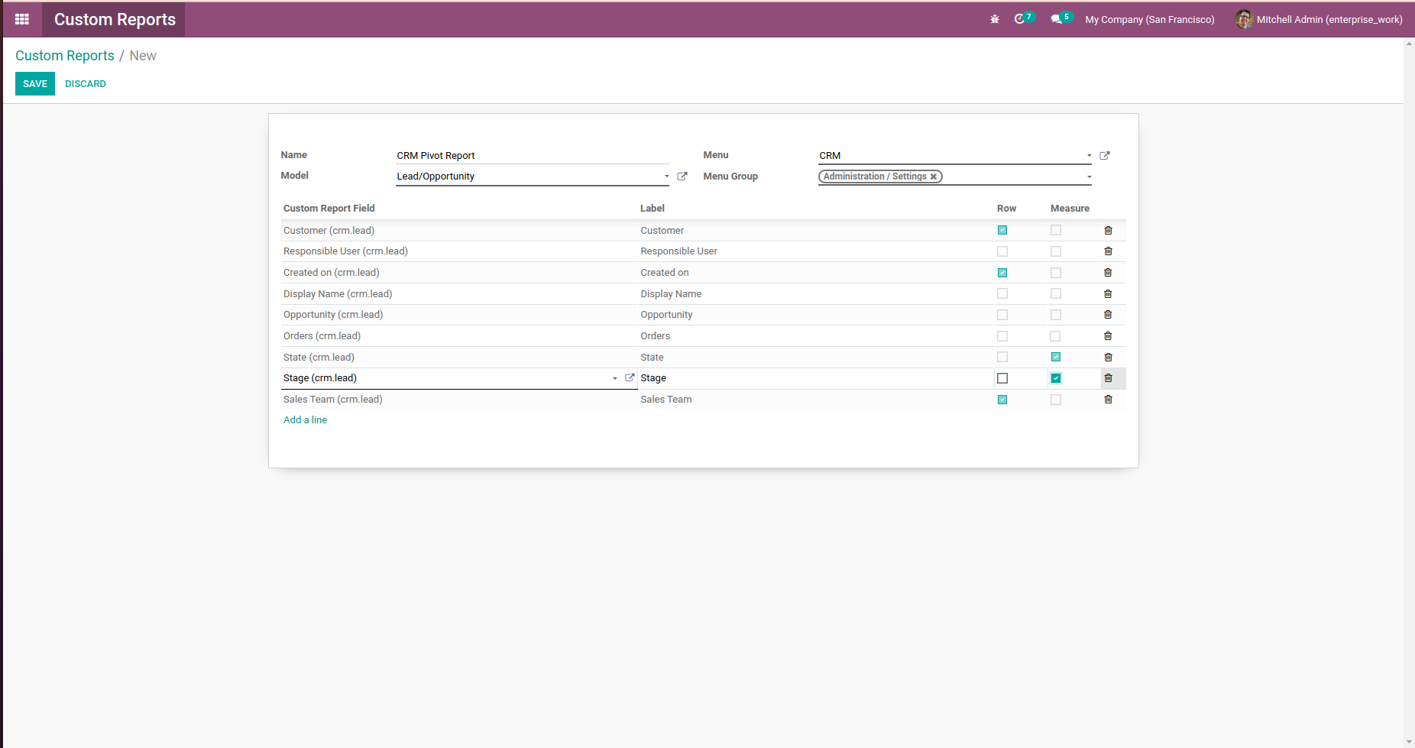Uncheck Row checkbox for Customer

[x=1002, y=230]
